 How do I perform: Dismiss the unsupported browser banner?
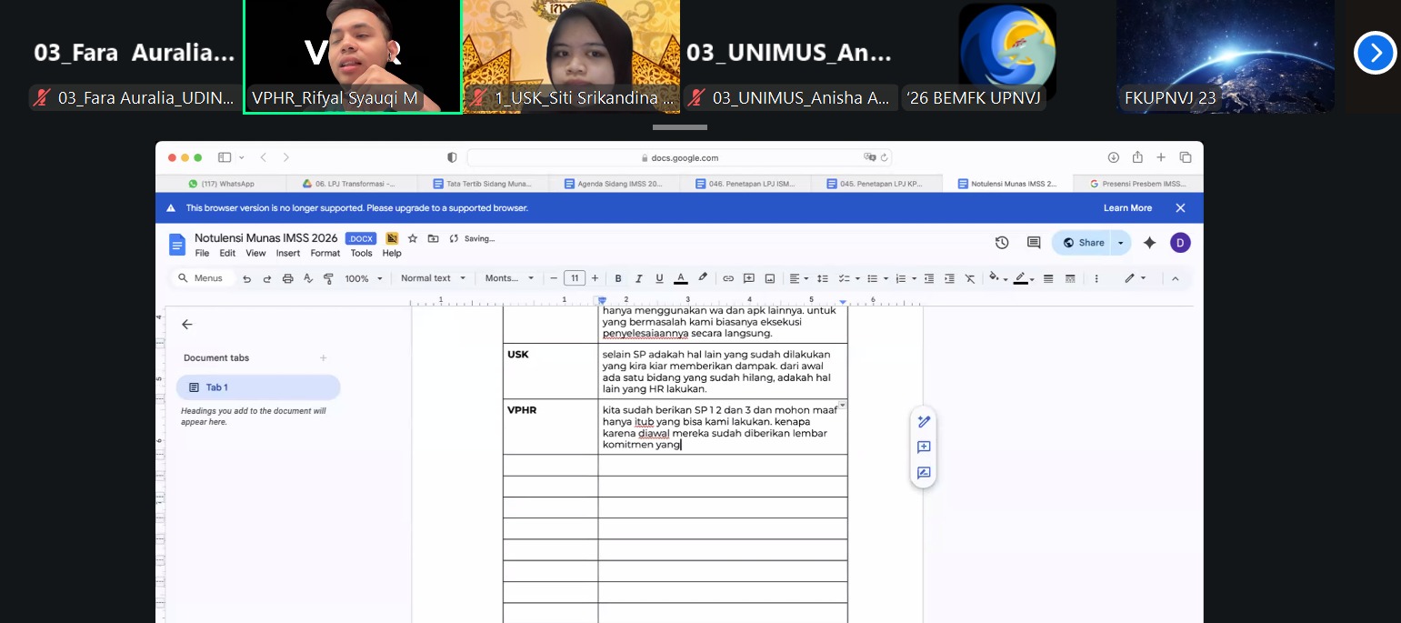[1180, 208]
